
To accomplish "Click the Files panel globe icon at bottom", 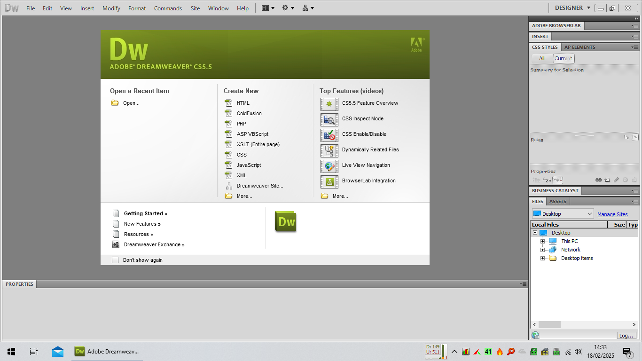I will 535,335.
